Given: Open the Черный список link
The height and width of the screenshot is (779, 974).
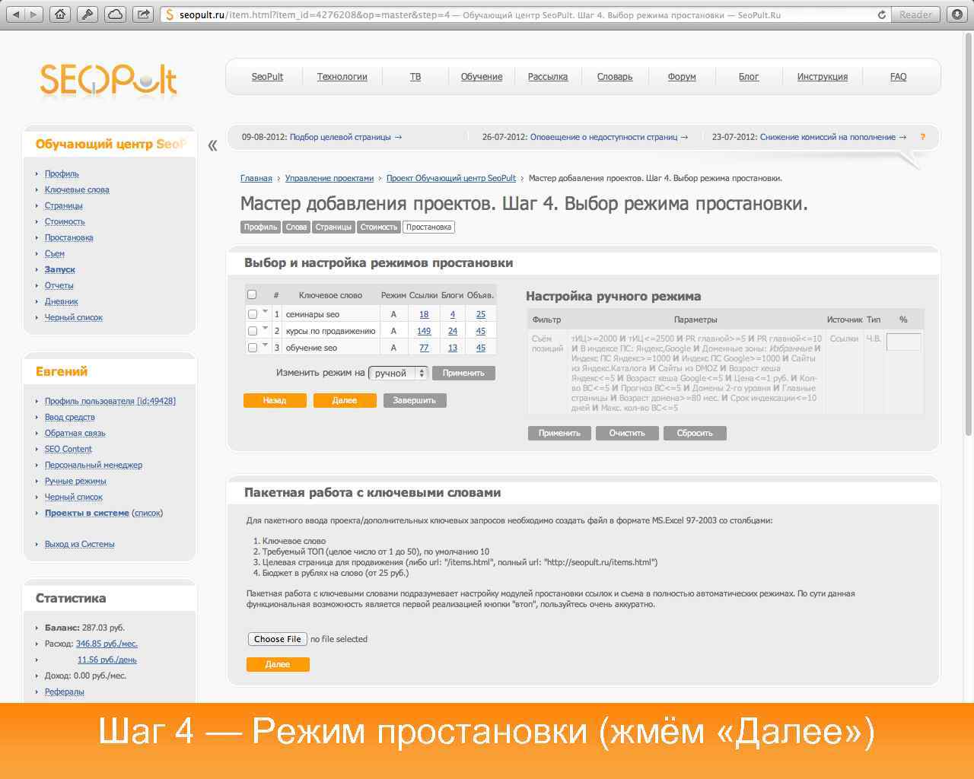Looking at the screenshot, I should coord(73,317).
